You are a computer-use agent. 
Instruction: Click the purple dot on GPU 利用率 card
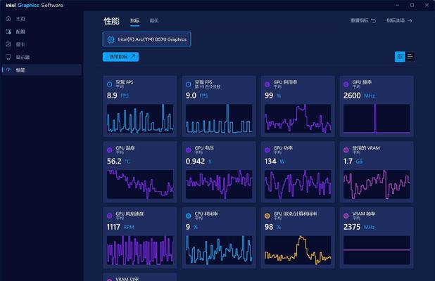click(267, 84)
